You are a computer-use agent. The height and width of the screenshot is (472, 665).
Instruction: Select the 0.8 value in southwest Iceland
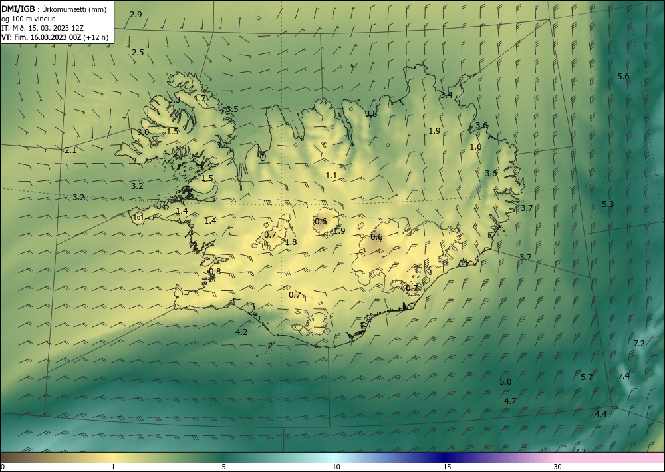(215, 272)
